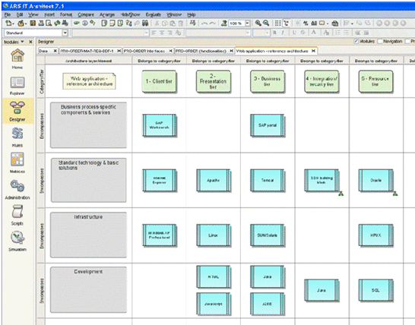Click the Undo arrow icon
The image size is (415, 325).
click(x=204, y=24)
